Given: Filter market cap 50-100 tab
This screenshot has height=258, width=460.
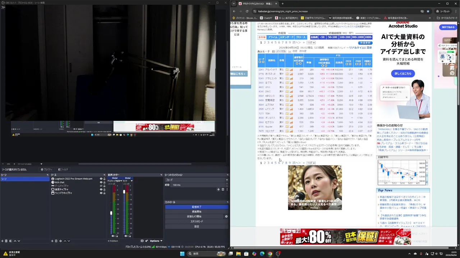Looking at the screenshot, I should tap(332, 37).
